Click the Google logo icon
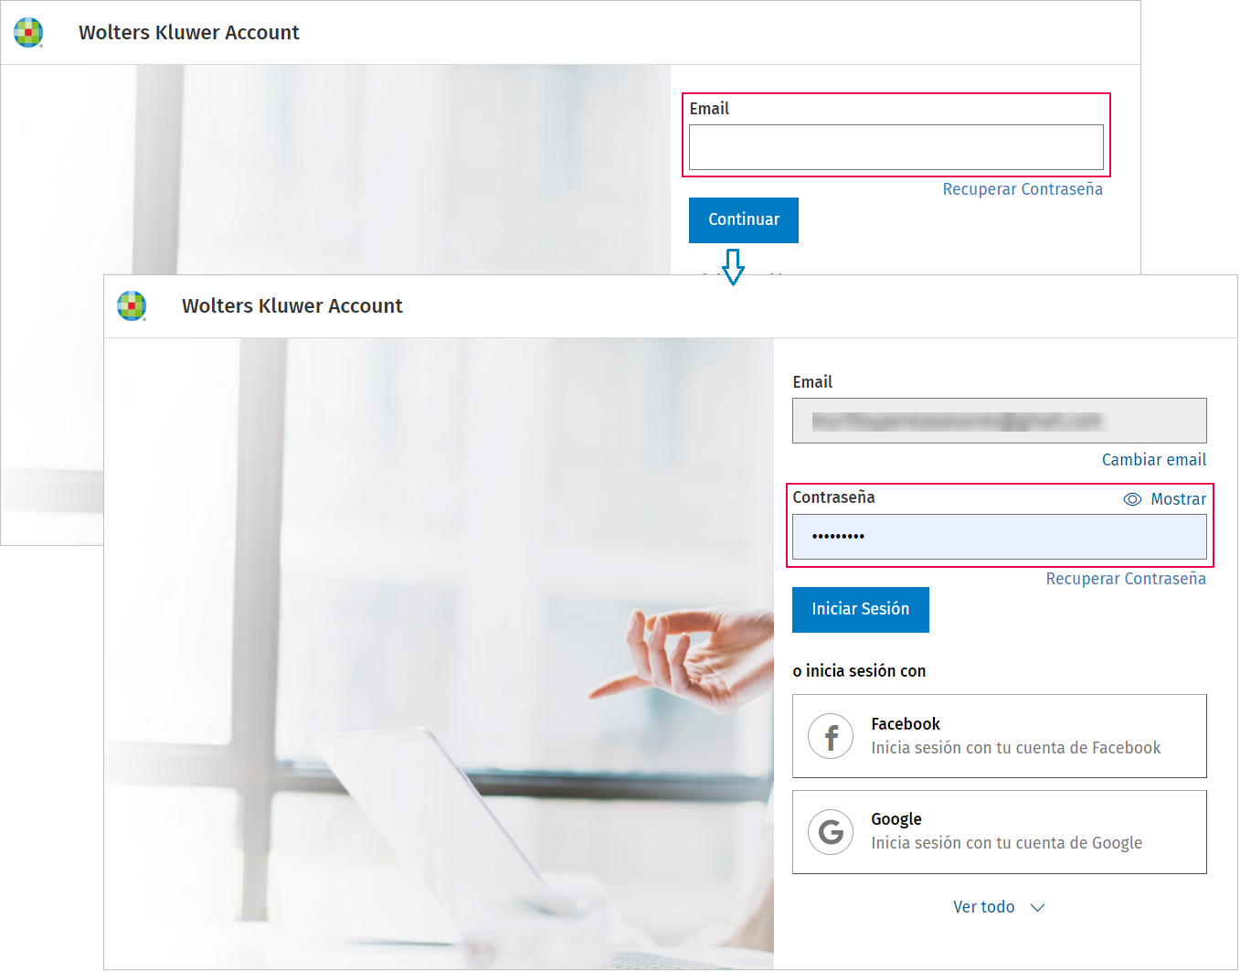 (x=831, y=832)
